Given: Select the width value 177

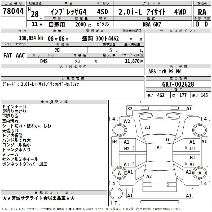Looking at the screenshot, I should 183,95.
